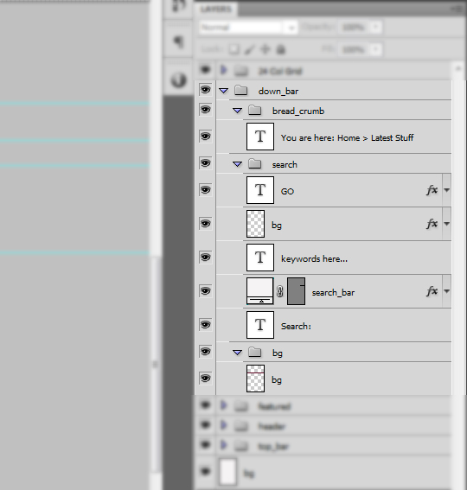Expand effects arrow on GO layer
The height and width of the screenshot is (490, 467).
[446, 190]
